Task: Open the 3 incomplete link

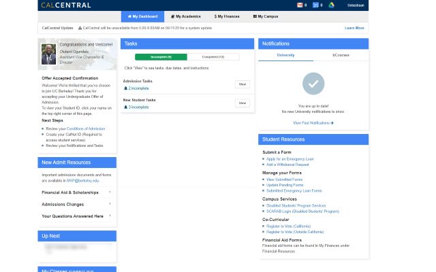Action: tap(138, 107)
